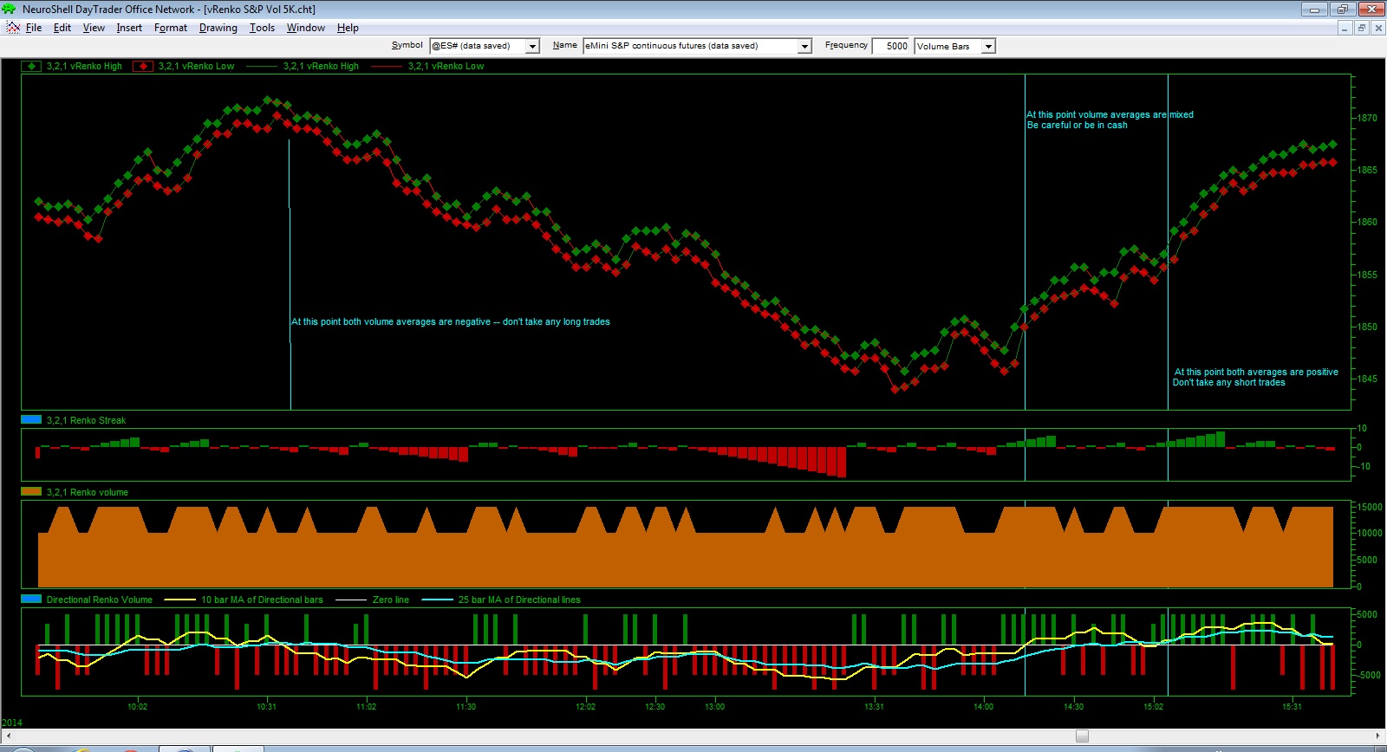Open the Help menu
The width and height of the screenshot is (1387, 752).
(x=348, y=28)
